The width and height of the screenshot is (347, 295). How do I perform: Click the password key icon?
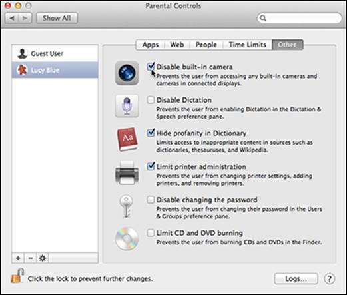click(126, 206)
